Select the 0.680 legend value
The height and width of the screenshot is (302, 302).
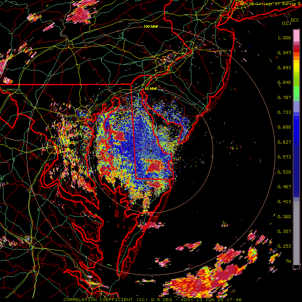click(284, 127)
